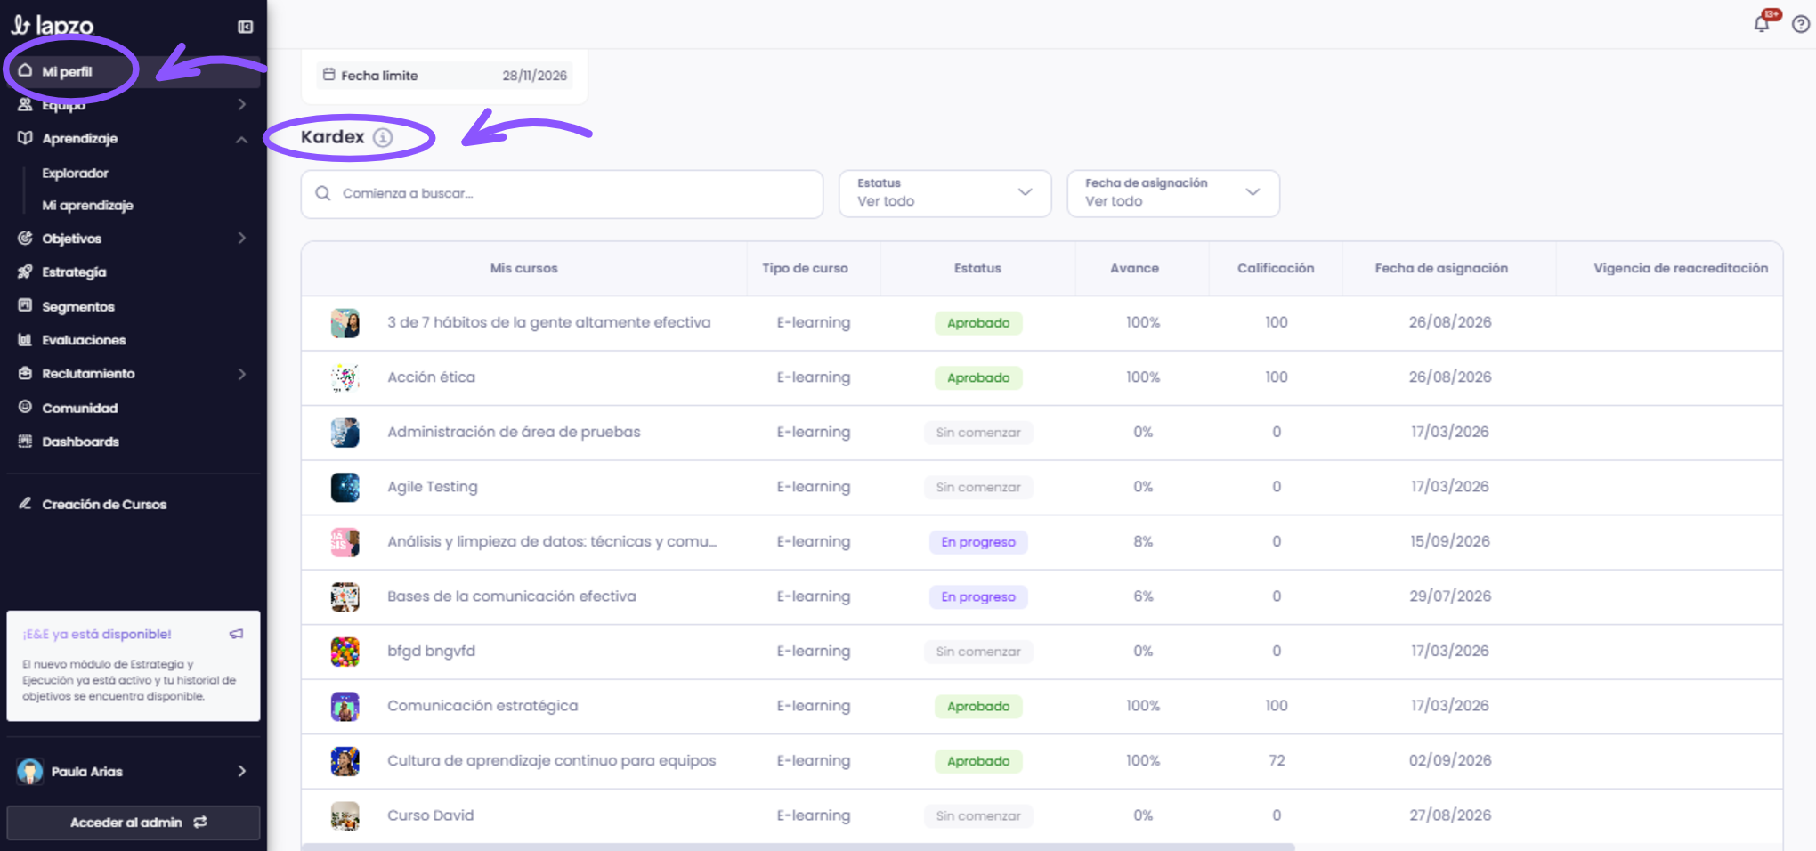Viewport: 1816px width, 851px height.
Task: Click the Vigencia de reacreditación column header
Action: (1681, 268)
